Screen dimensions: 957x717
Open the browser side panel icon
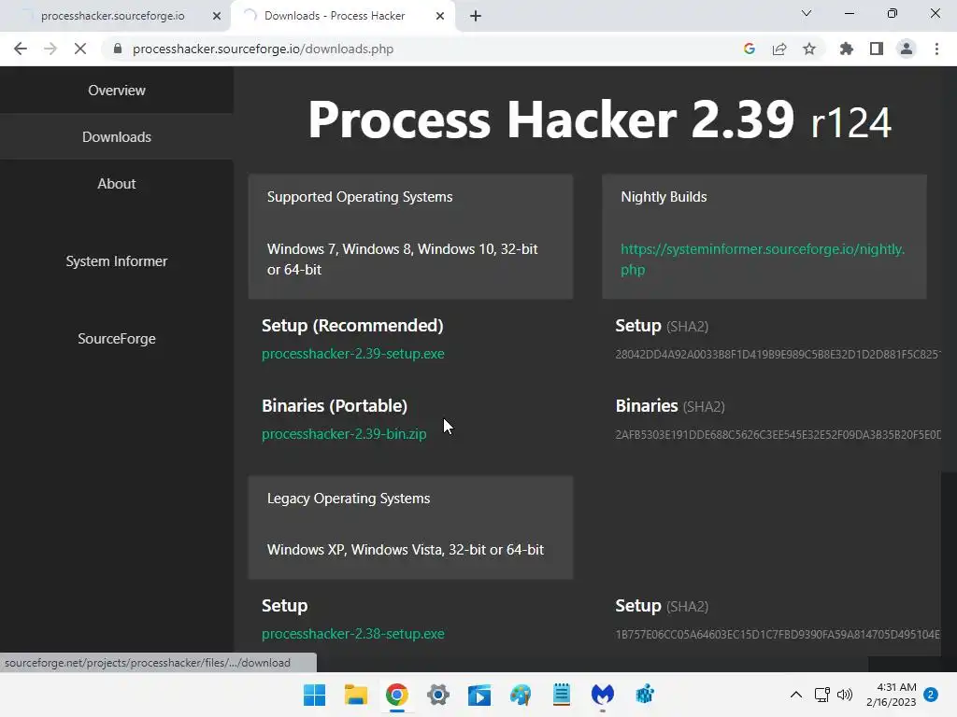point(877,49)
